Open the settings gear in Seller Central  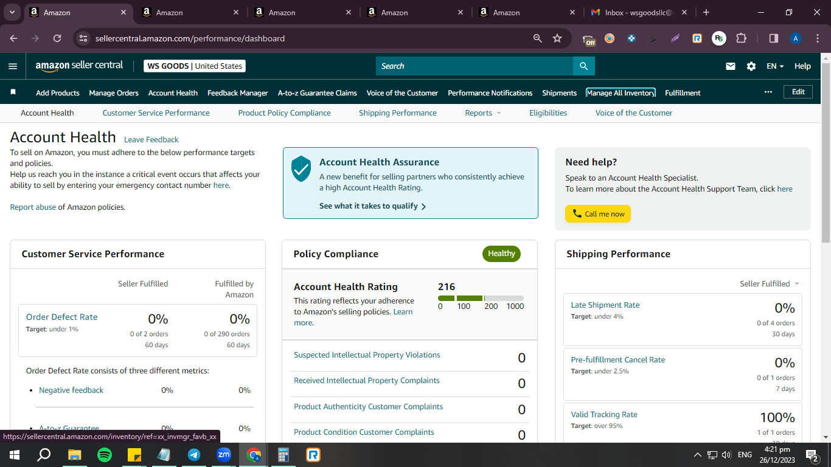[x=751, y=66]
